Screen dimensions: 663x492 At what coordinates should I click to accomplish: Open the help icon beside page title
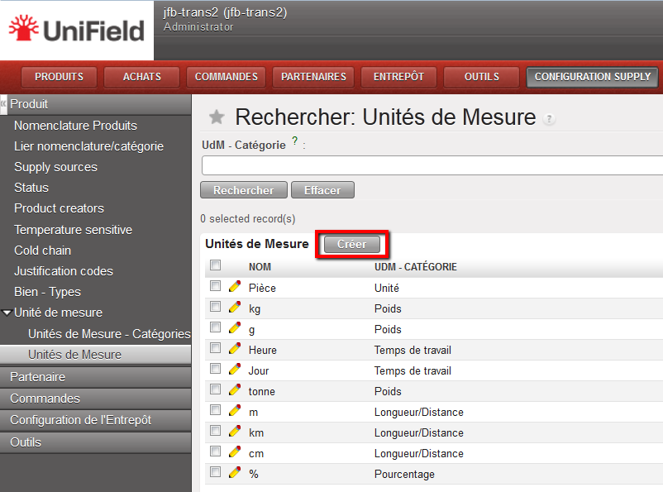549,119
